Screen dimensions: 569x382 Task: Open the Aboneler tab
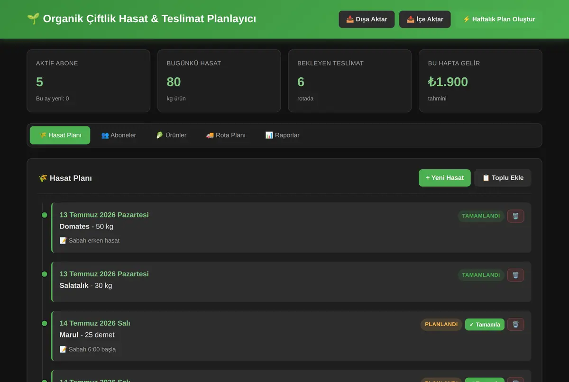[119, 135]
